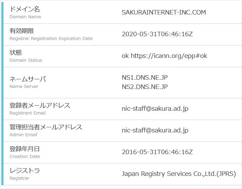242x189 pixels.
Task: Open the https://icann.org/epp#ok status link
Action: point(169,56)
